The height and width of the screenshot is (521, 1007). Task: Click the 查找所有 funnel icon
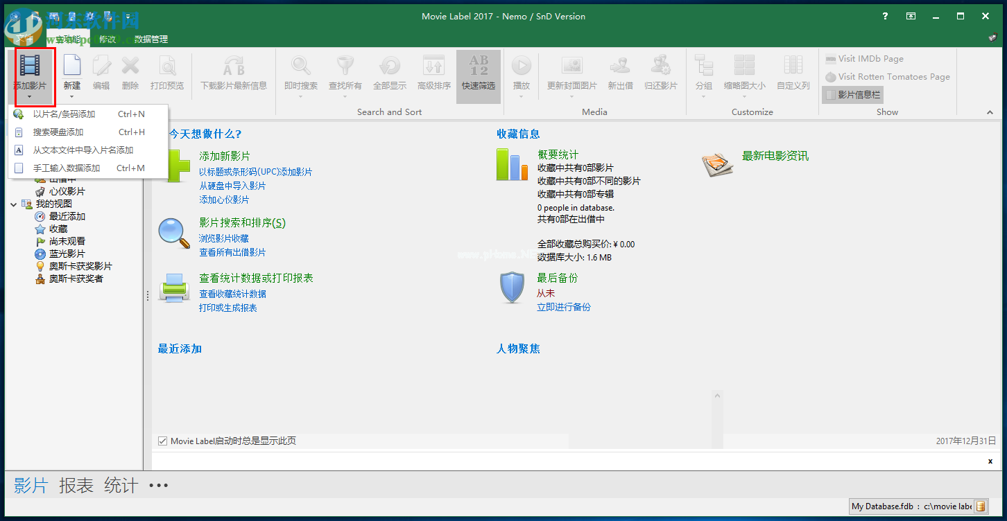point(345,66)
